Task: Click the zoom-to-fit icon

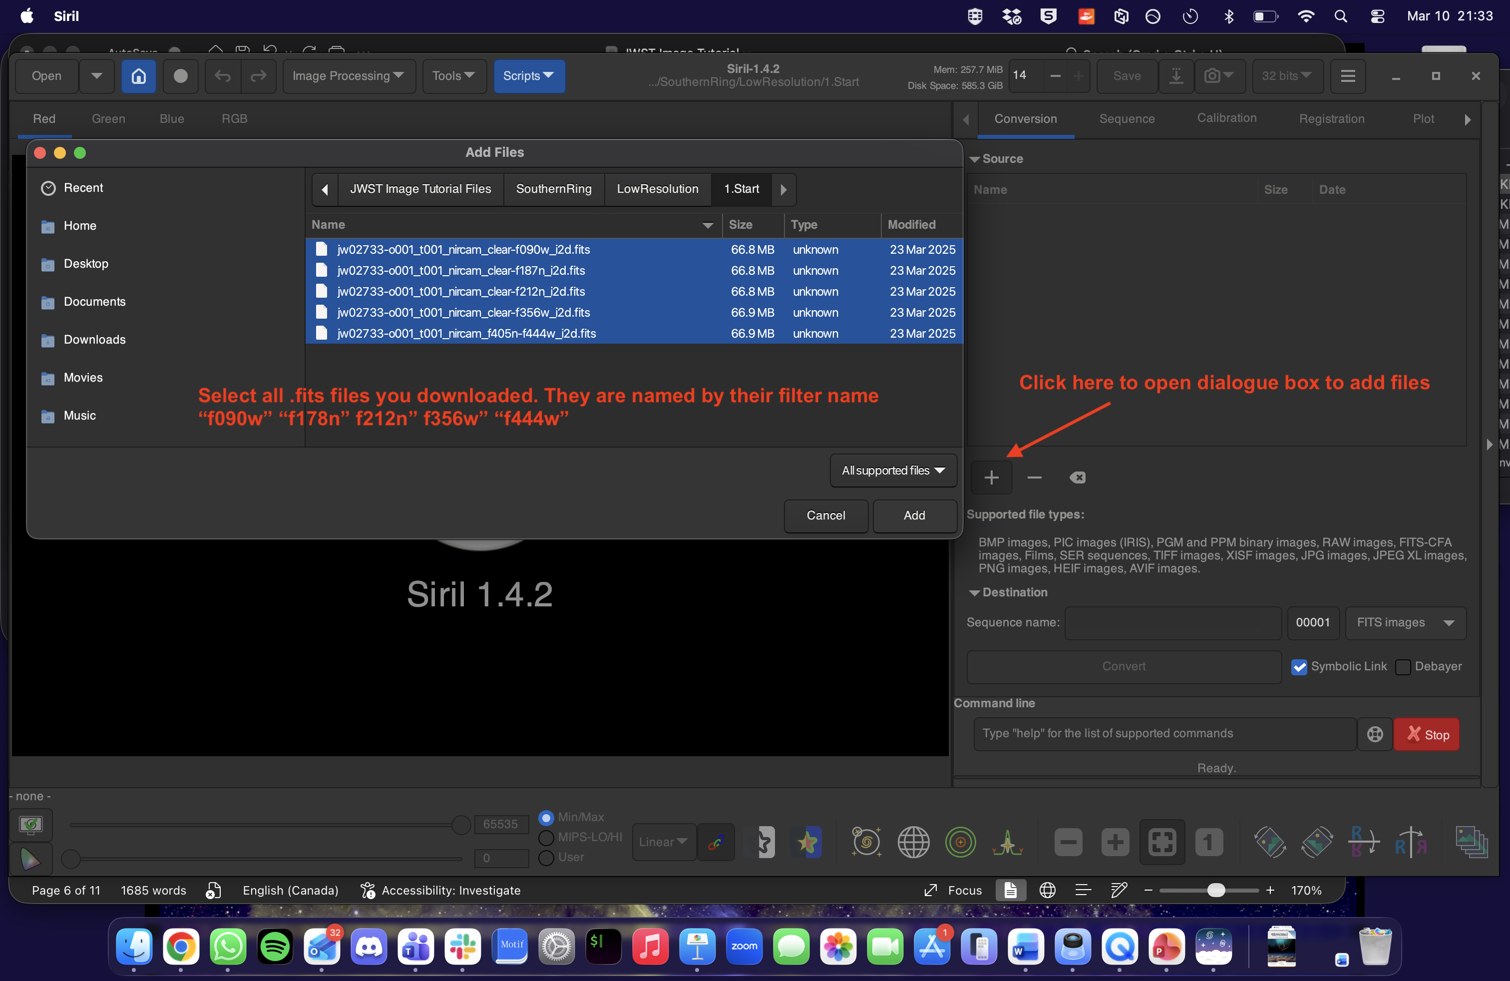Action: pos(1161,842)
